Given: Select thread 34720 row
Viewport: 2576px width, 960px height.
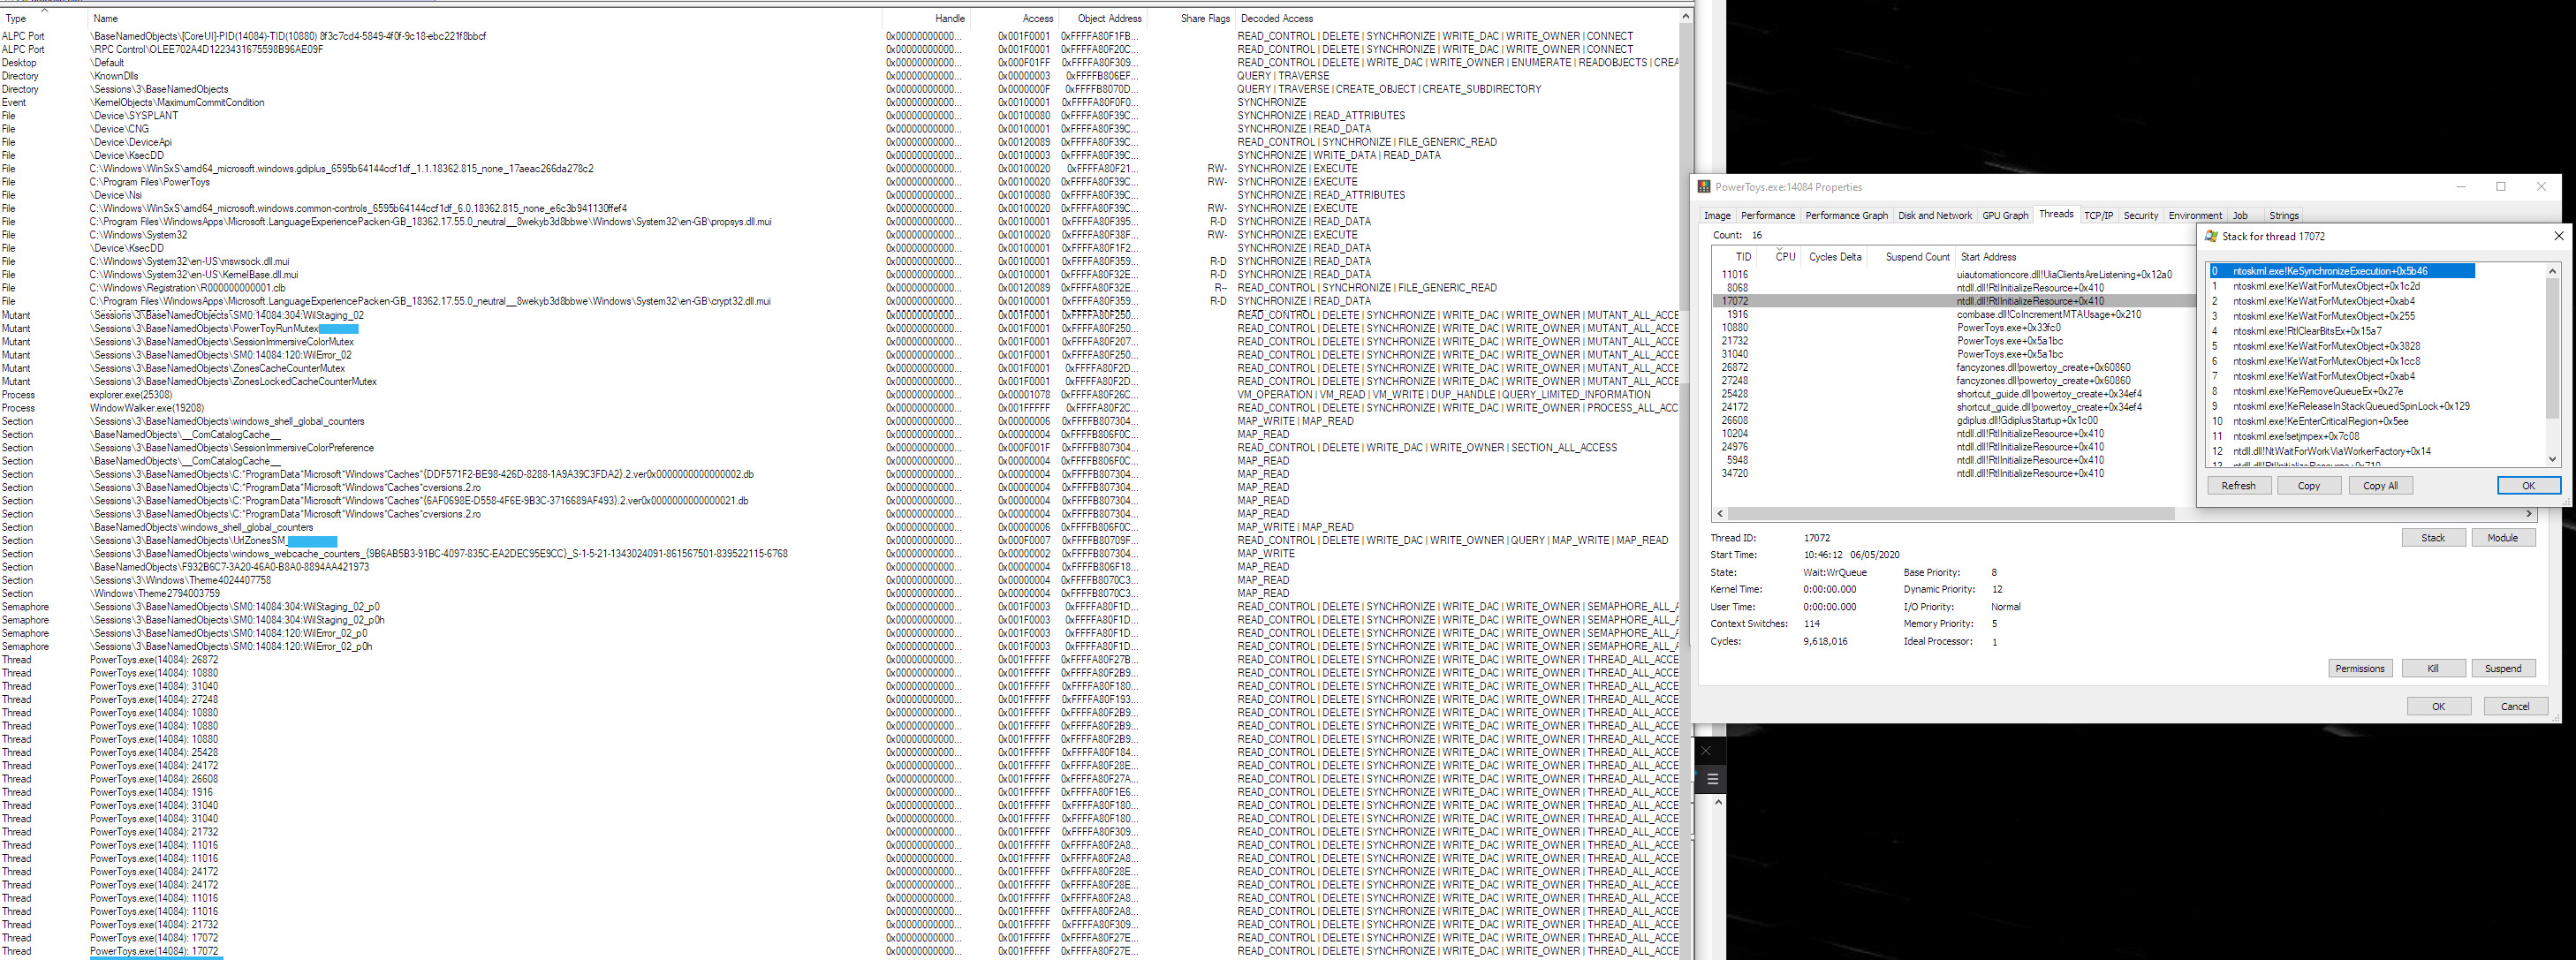Looking at the screenshot, I should (x=1953, y=473).
